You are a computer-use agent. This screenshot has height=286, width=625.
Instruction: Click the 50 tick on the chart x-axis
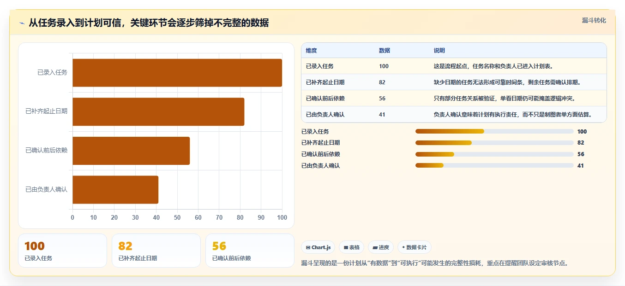point(177,218)
